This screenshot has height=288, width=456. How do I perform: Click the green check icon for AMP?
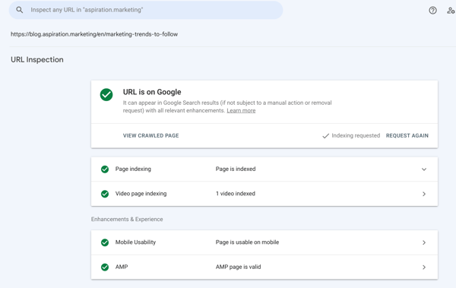click(105, 267)
